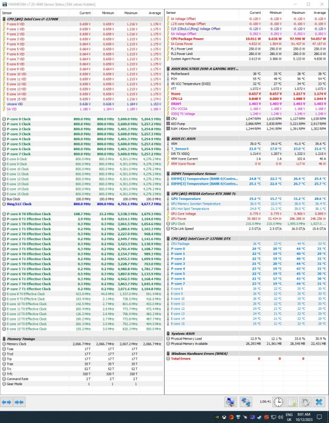
Task: Open the 8:01 AM taskbar clock
Action: pyautogui.click(x=303, y=417)
